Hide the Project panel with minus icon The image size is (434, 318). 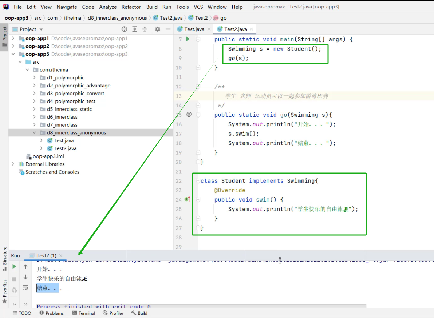click(168, 29)
